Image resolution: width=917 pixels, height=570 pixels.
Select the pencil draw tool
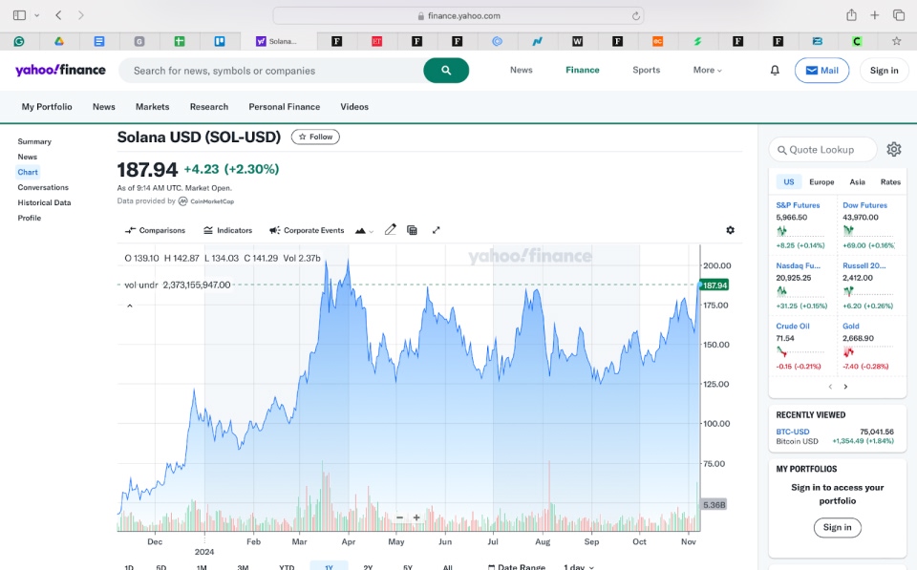click(x=390, y=230)
